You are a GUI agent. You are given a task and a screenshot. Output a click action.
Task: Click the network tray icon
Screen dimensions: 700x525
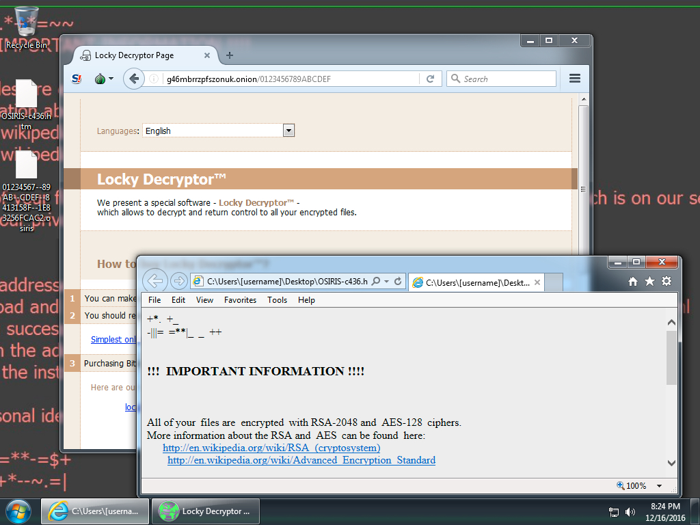pyautogui.click(x=615, y=512)
